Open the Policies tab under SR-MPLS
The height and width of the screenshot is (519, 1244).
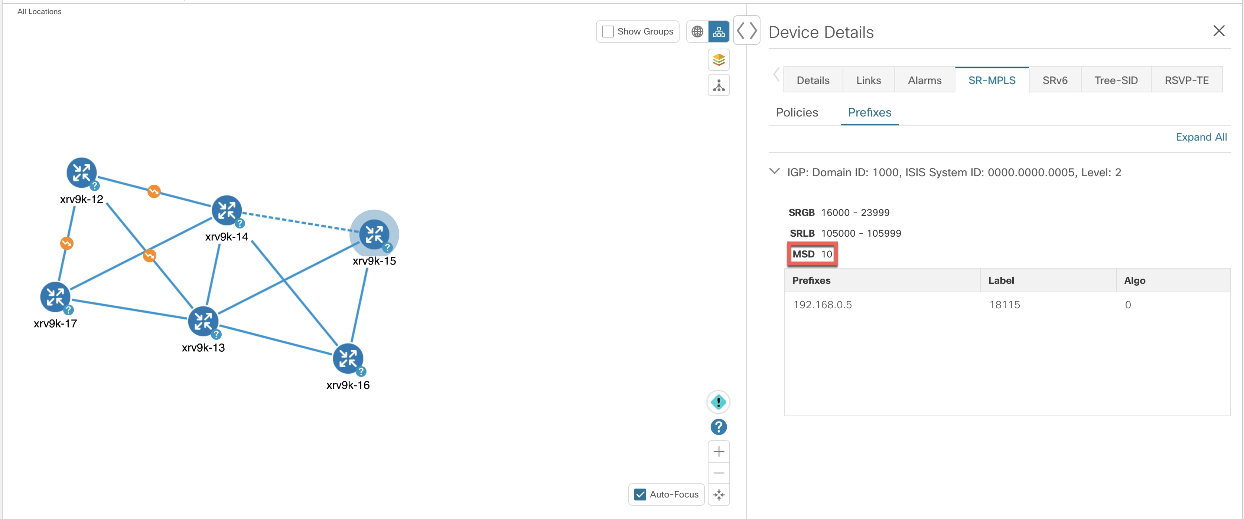pyautogui.click(x=797, y=112)
